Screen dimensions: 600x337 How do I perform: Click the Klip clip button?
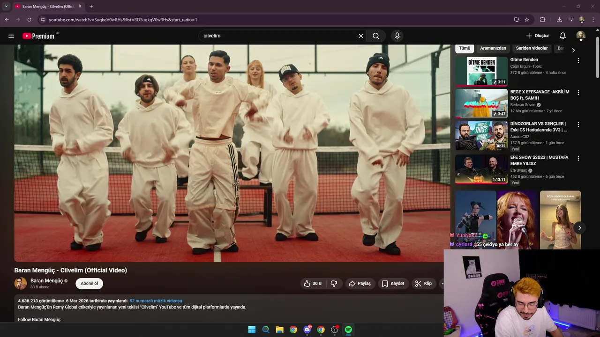(423, 283)
